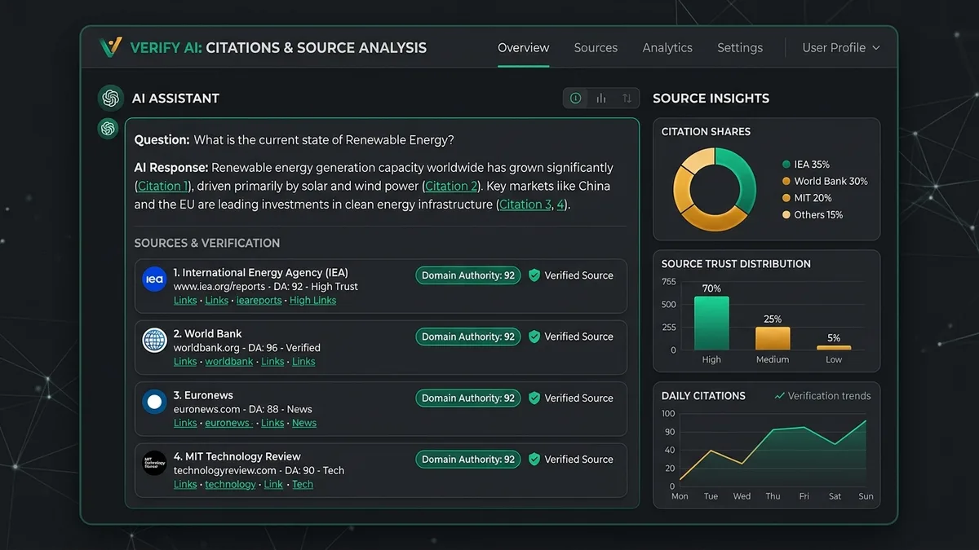Click the "4. MIT Technology Review" title
The width and height of the screenshot is (979, 550).
point(237,456)
